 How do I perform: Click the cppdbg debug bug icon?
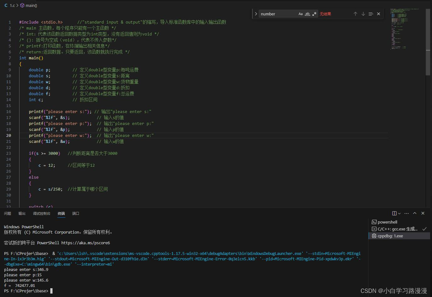point(374,236)
